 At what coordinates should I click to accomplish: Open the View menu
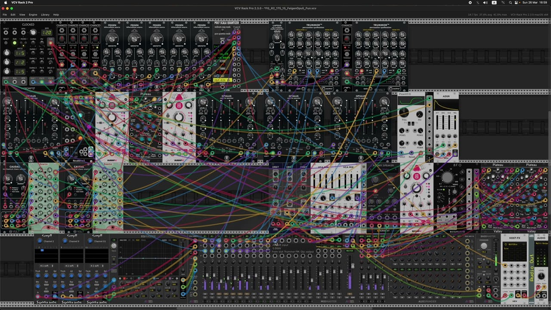(x=22, y=15)
